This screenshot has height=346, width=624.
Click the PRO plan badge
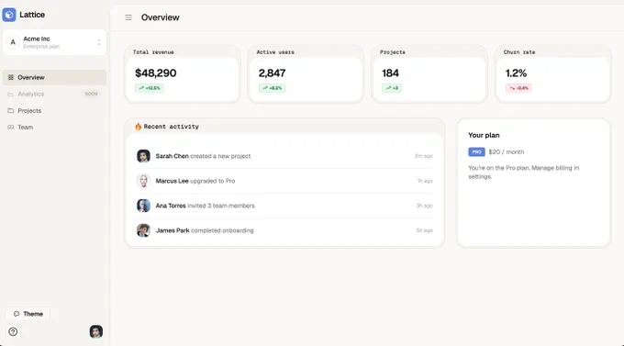476,152
